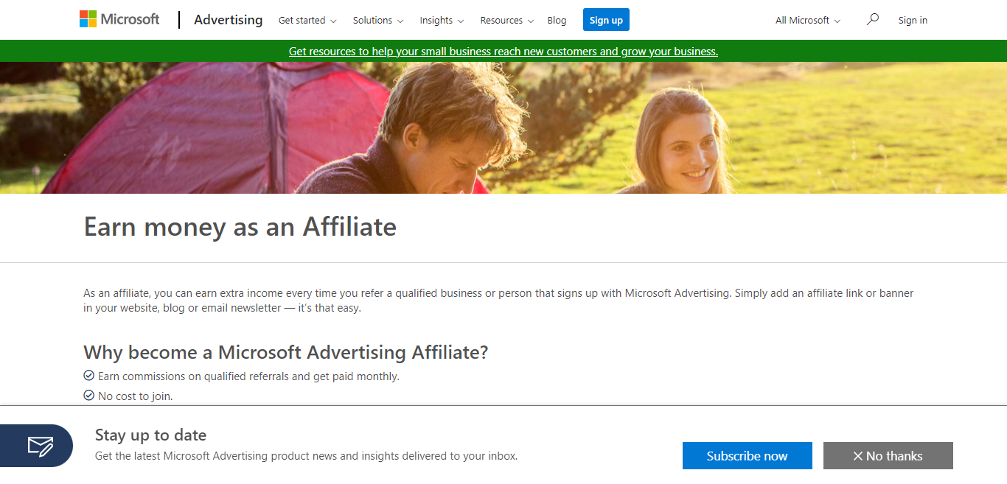The width and height of the screenshot is (1007, 484).
Task: Open the All Microsoft dropdown
Action: point(807,21)
